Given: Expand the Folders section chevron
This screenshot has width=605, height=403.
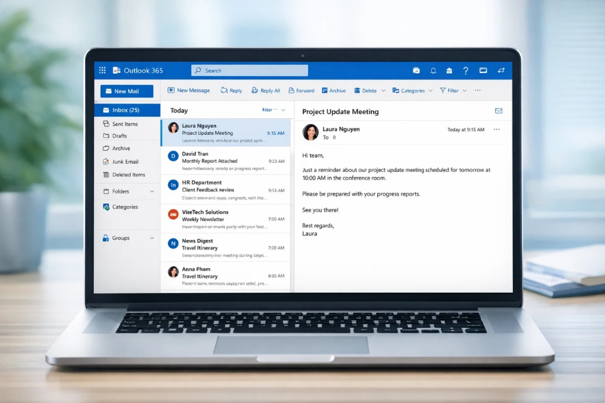Looking at the screenshot, I should 152,191.
